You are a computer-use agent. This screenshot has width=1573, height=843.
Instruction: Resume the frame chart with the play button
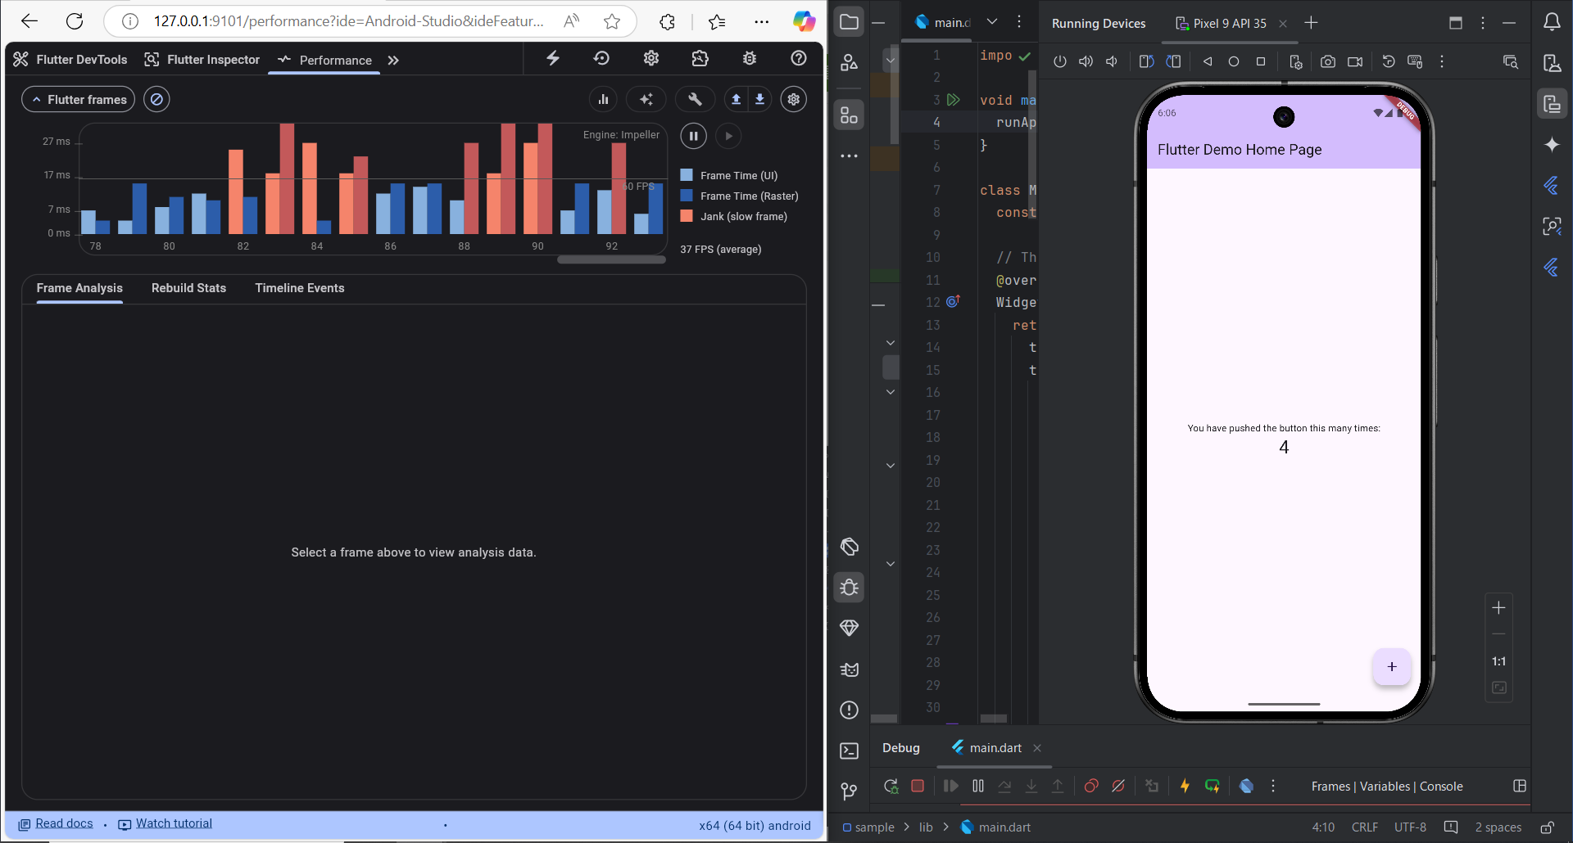[x=728, y=136]
